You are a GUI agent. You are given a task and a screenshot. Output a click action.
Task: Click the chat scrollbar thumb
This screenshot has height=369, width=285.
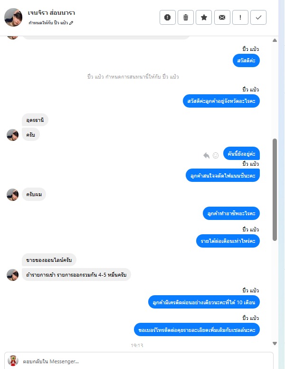(275, 189)
